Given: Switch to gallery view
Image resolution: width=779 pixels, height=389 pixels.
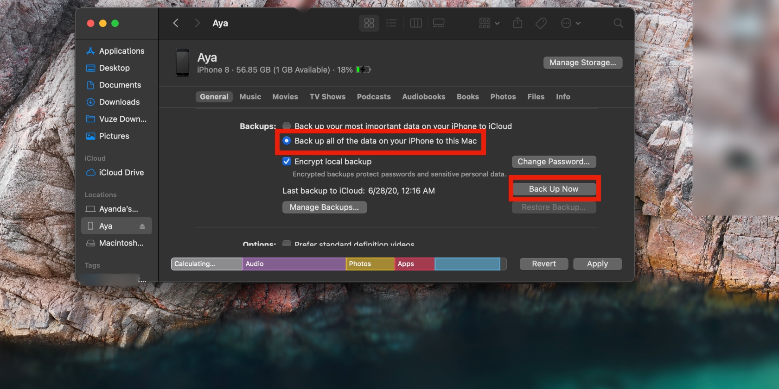Looking at the screenshot, I should (x=439, y=23).
